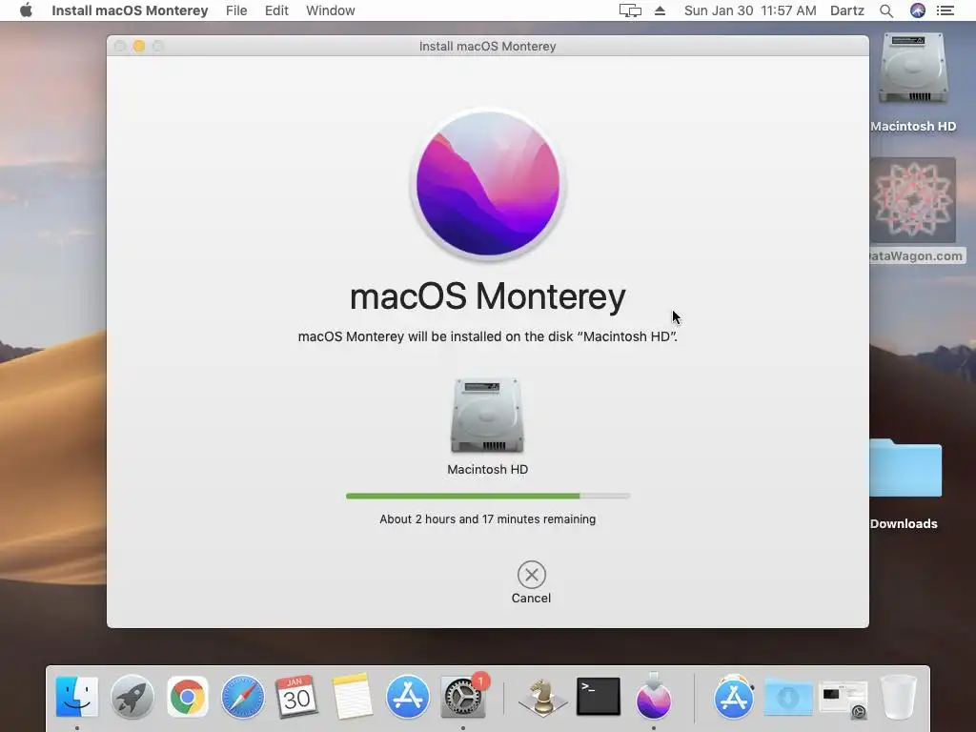Select the Macintosh HD disk icon in installer
The width and height of the screenshot is (976, 732).
point(487,416)
